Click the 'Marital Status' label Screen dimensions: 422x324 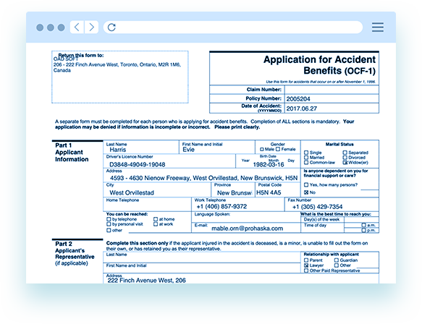[x=339, y=144]
